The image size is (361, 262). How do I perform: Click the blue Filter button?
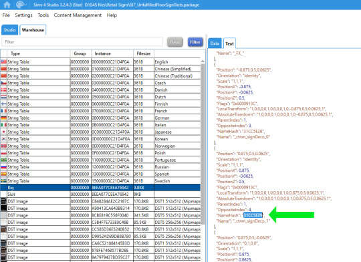[195, 42]
